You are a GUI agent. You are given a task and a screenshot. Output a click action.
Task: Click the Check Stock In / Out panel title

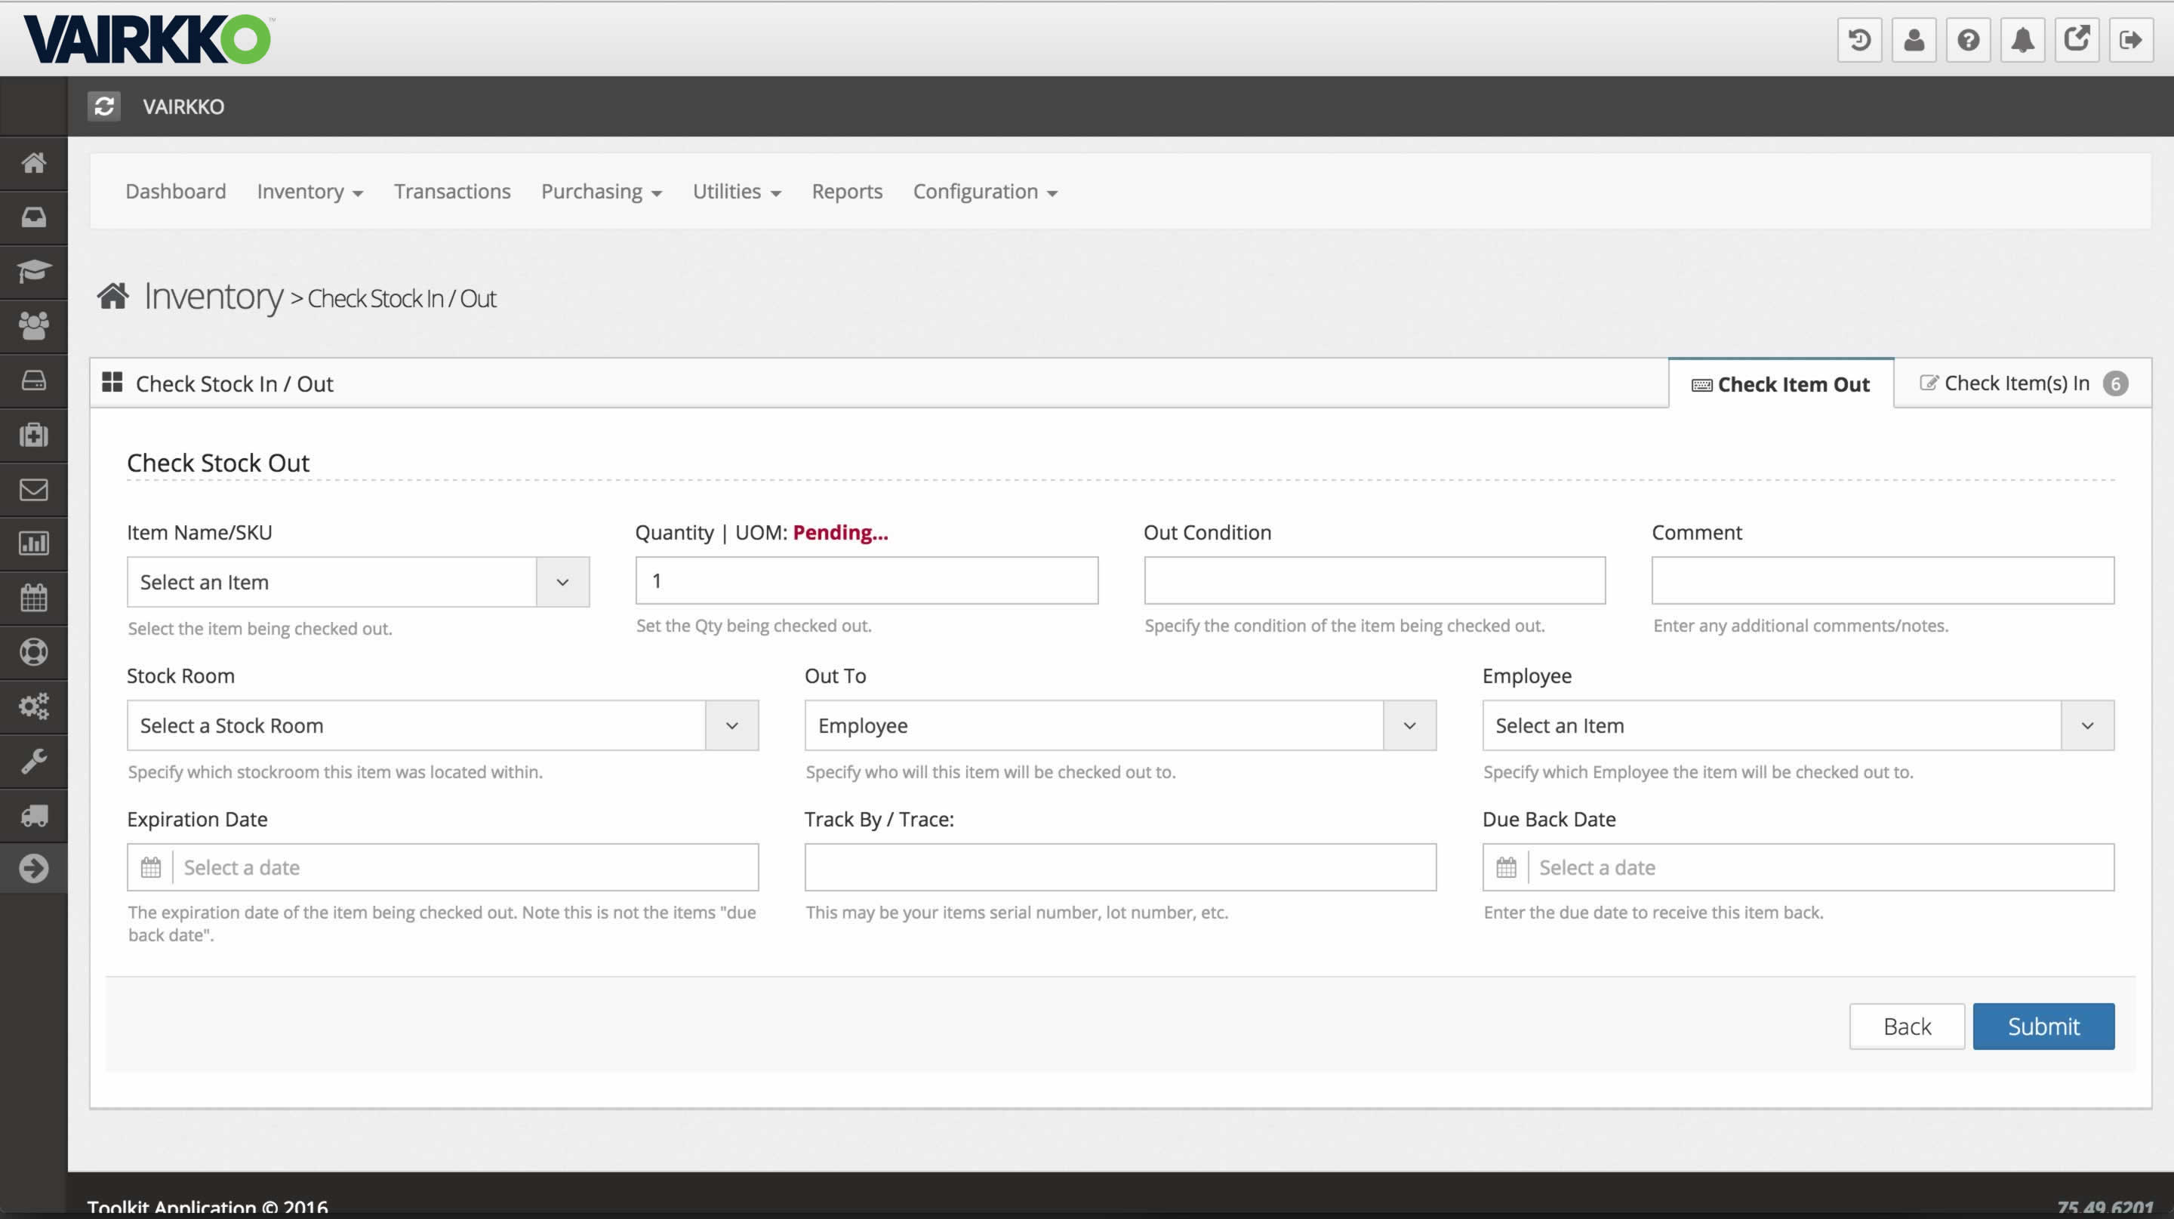pyautogui.click(x=234, y=384)
